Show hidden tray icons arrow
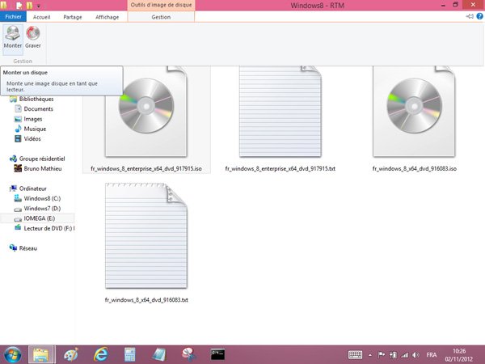This screenshot has height=364, width=485. (370, 355)
